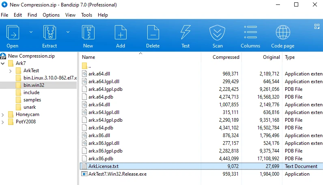Click the parent folder '..' icon
This screenshot has height=185, width=323.
tap(84, 66)
